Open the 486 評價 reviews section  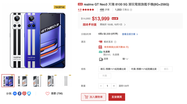(104, 10)
